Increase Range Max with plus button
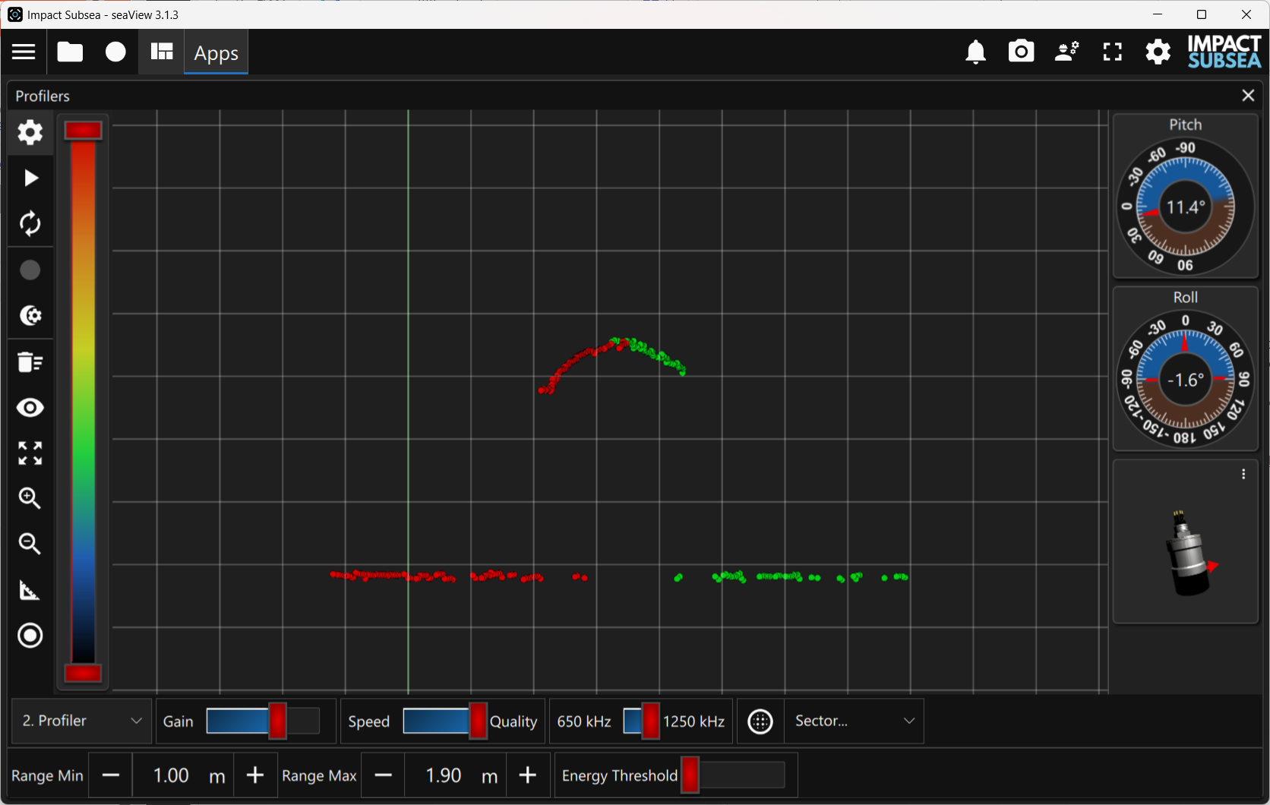The height and width of the screenshot is (805, 1270). (x=528, y=775)
